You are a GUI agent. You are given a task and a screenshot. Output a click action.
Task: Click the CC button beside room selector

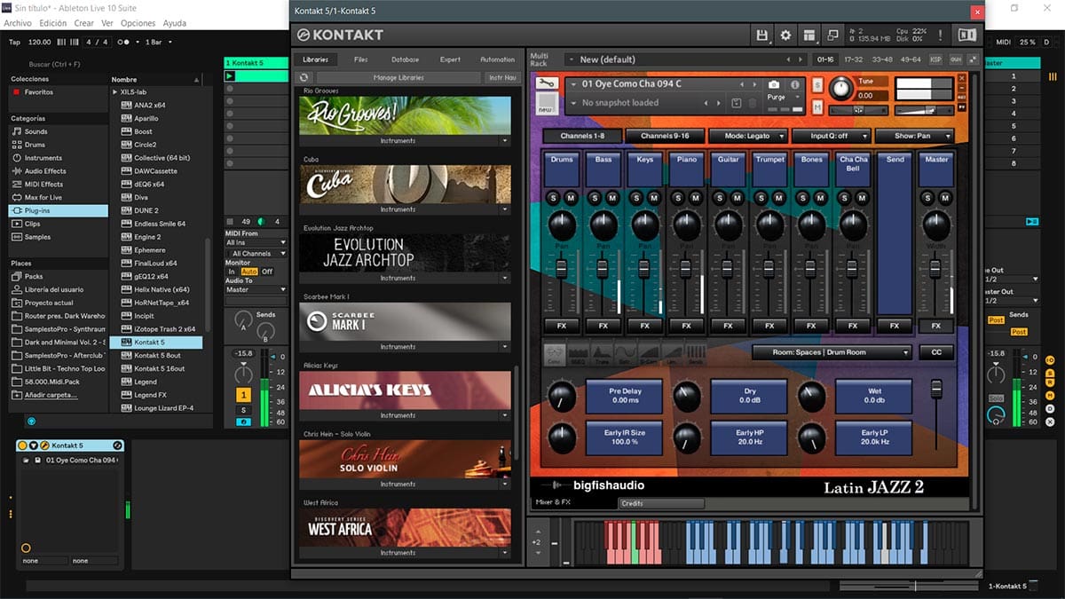pos(936,352)
